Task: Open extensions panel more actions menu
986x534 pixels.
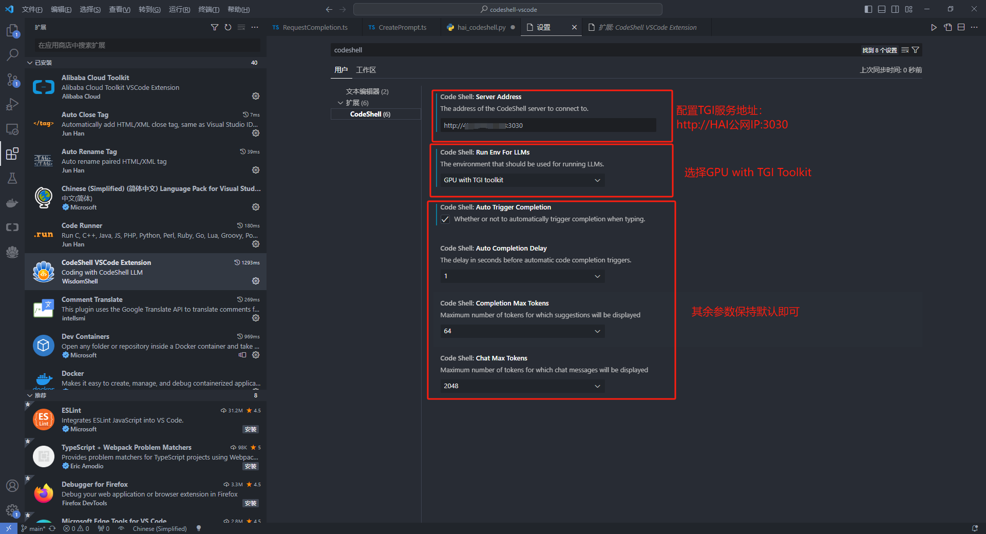Action: coord(255,27)
